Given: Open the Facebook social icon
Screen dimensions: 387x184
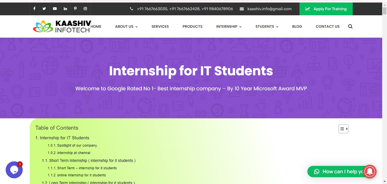Looking at the screenshot, I should click(x=34, y=9).
